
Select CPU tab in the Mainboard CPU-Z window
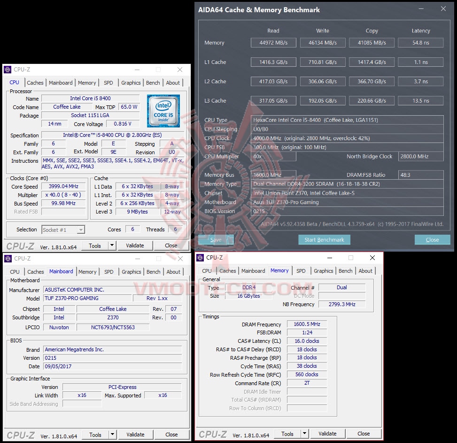click(x=15, y=272)
